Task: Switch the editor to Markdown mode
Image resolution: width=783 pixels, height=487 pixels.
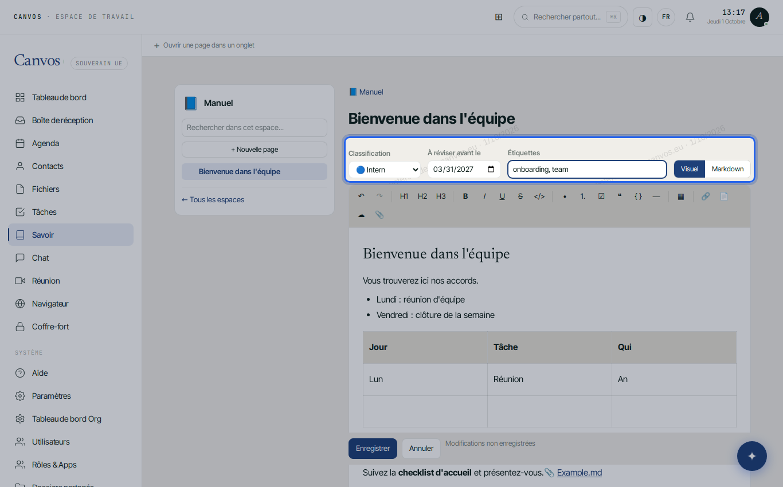Action: coord(727,169)
